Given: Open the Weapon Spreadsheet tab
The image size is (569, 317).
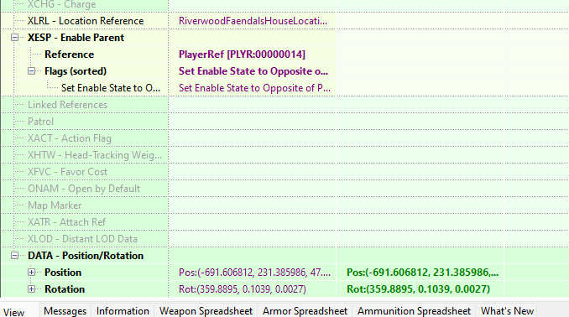Looking at the screenshot, I should tap(206, 311).
